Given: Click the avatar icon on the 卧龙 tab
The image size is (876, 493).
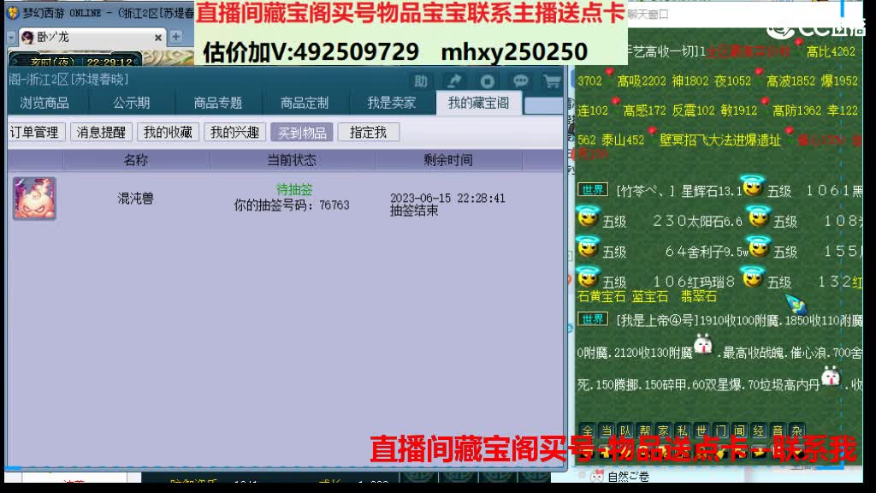Looking at the screenshot, I should (27, 38).
